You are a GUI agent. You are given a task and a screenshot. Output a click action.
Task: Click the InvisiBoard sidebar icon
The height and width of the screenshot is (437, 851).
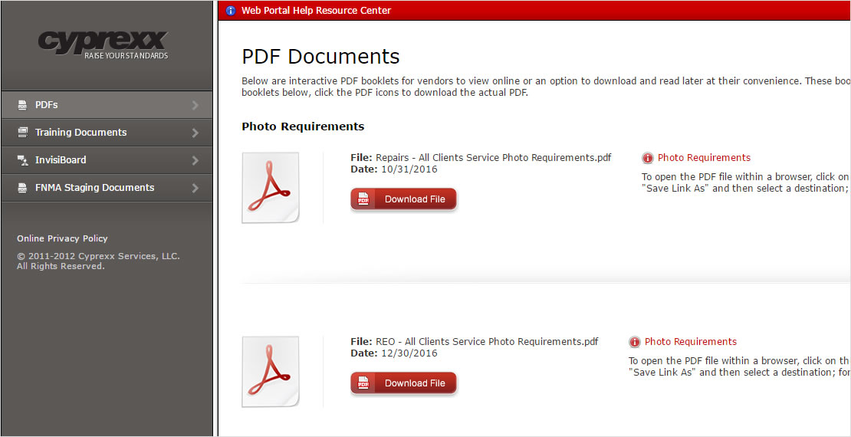pyautogui.click(x=22, y=160)
